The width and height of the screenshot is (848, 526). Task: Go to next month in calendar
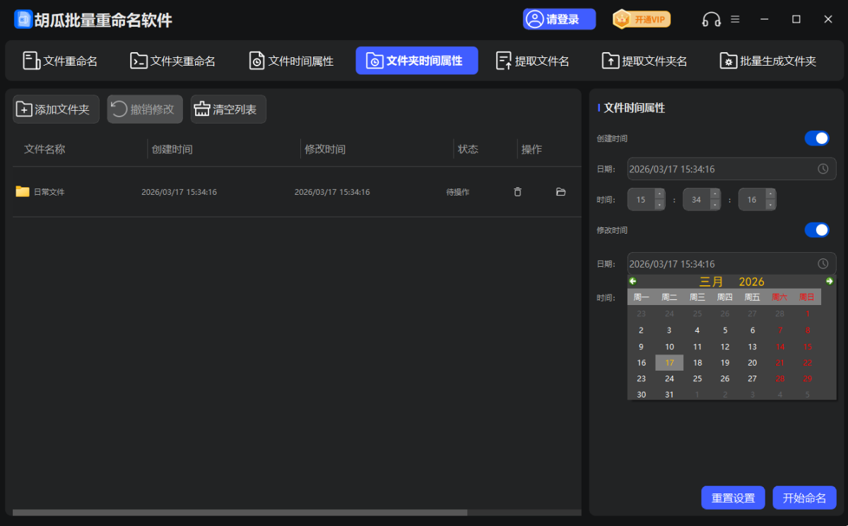(830, 281)
